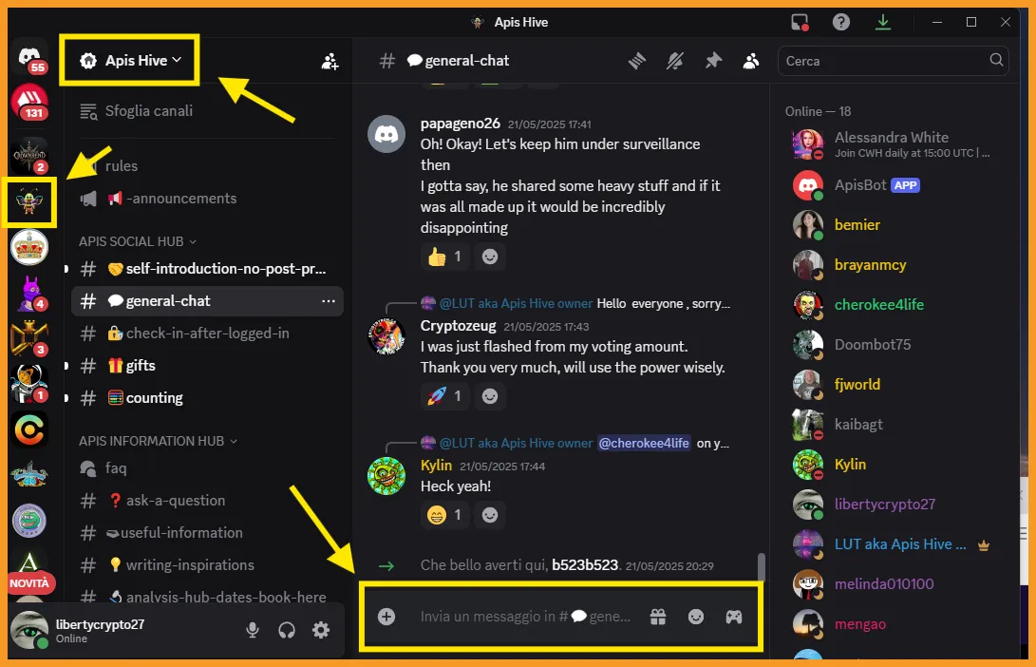1036x667 pixels.
Task: Click the plus attachment button
Action: pyautogui.click(x=386, y=617)
